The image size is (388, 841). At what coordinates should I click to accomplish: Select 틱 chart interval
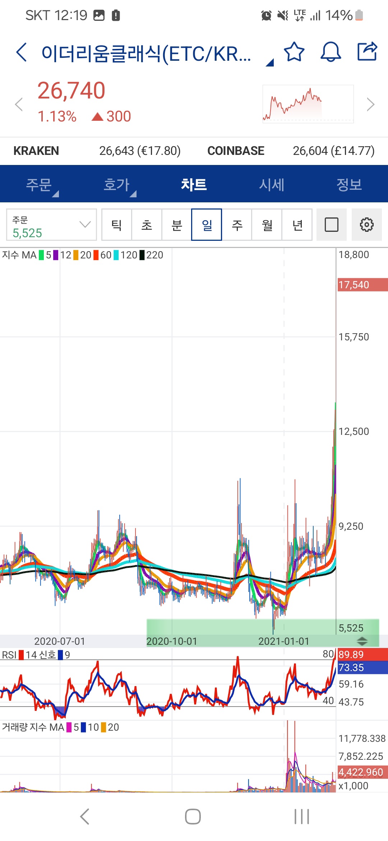click(x=116, y=225)
